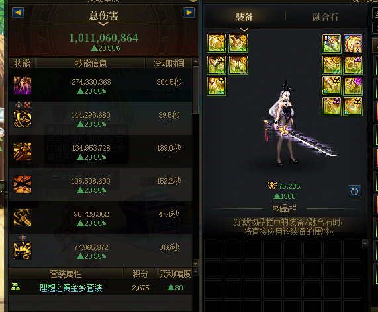378x312 pixels.
Task: Click the equipment slot with purple rose
Action: tap(353, 86)
